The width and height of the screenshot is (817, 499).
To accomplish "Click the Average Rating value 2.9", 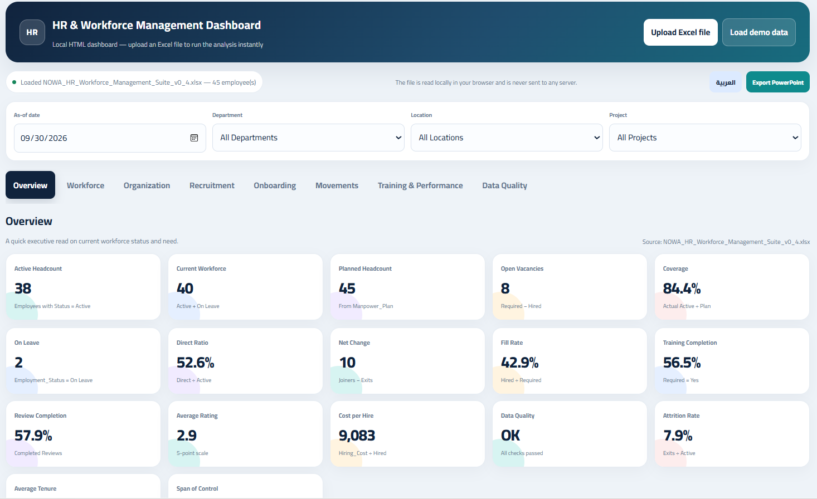I will click(x=187, y=436).
